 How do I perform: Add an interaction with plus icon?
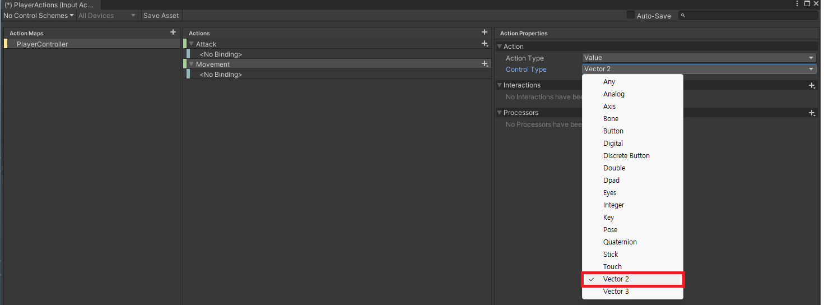click(x=812, y=85)
